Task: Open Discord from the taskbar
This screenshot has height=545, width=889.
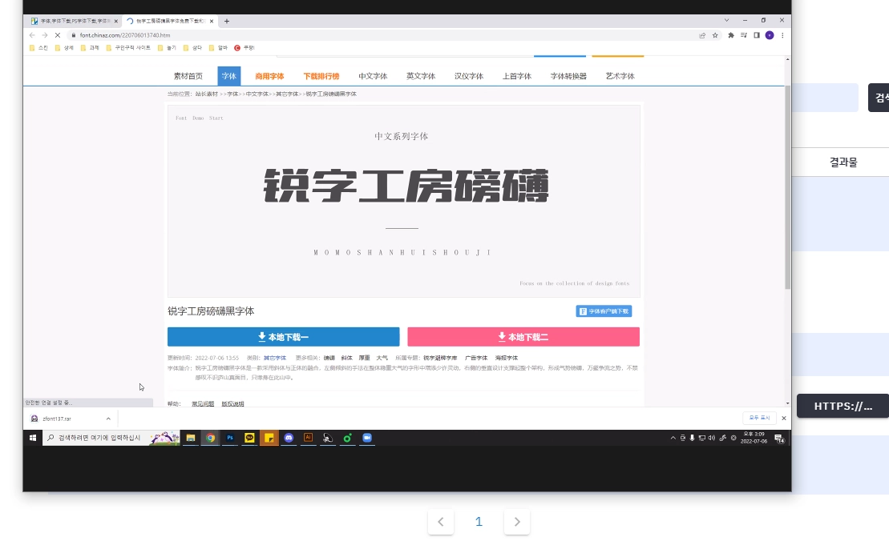Action: click(x=289, y=438)
